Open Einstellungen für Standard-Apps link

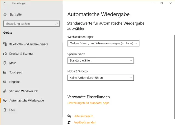88,103
